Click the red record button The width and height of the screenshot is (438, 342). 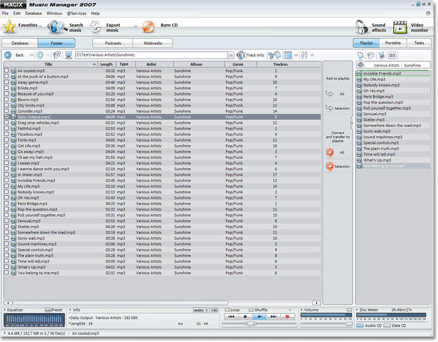pos(287,317)
